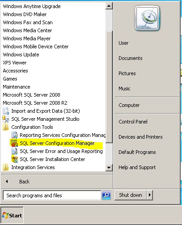Open SQL Server Configuration Manager icon

[x=14, y=143]
